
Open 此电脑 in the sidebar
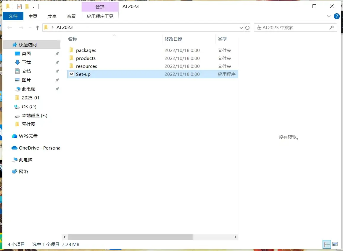pos(25,160)
